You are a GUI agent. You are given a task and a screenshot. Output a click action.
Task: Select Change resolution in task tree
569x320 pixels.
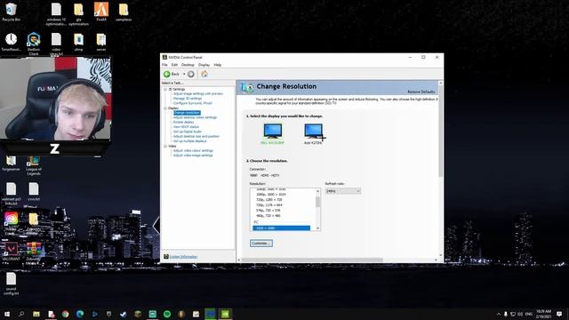[x=187, y=113]
